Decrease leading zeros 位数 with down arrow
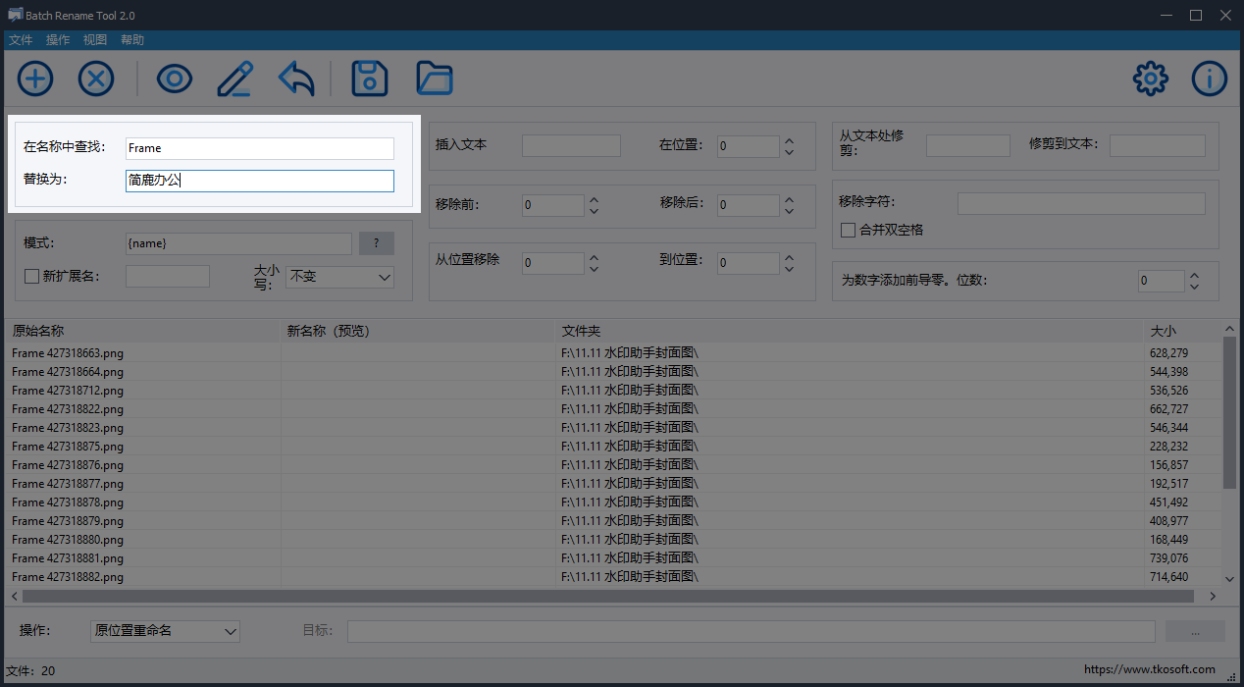The image size is (1244, 687). (x=1194, y=287)
